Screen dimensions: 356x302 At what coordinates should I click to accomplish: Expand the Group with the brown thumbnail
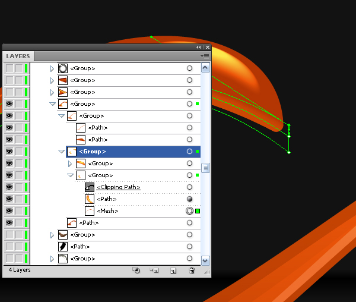(x=52, y=235)
